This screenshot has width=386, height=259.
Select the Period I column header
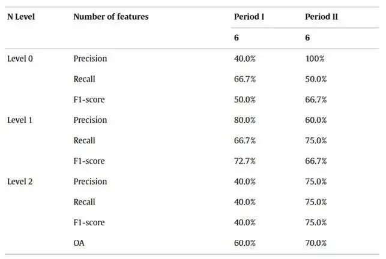249,17
